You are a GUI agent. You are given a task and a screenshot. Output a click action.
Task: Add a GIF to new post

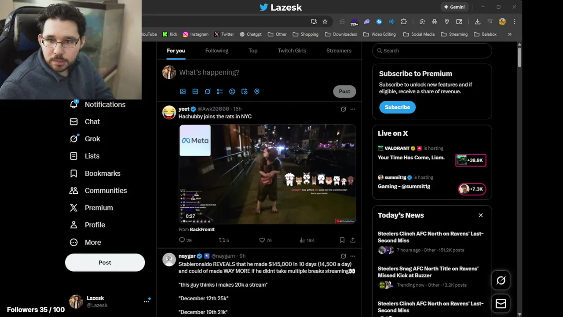[x=195, y=92]
